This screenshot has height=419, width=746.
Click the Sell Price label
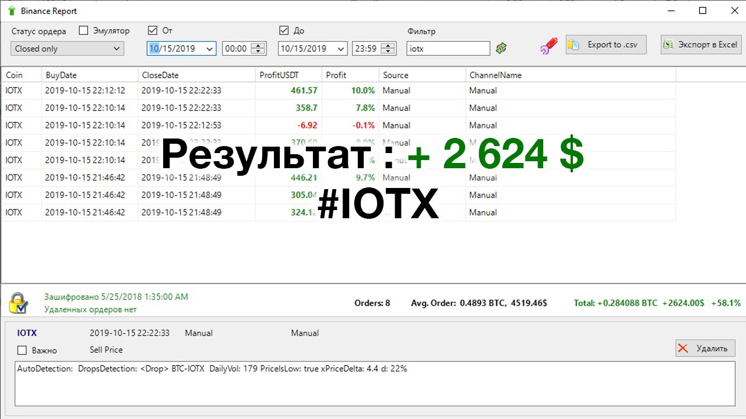click(106, 350)
